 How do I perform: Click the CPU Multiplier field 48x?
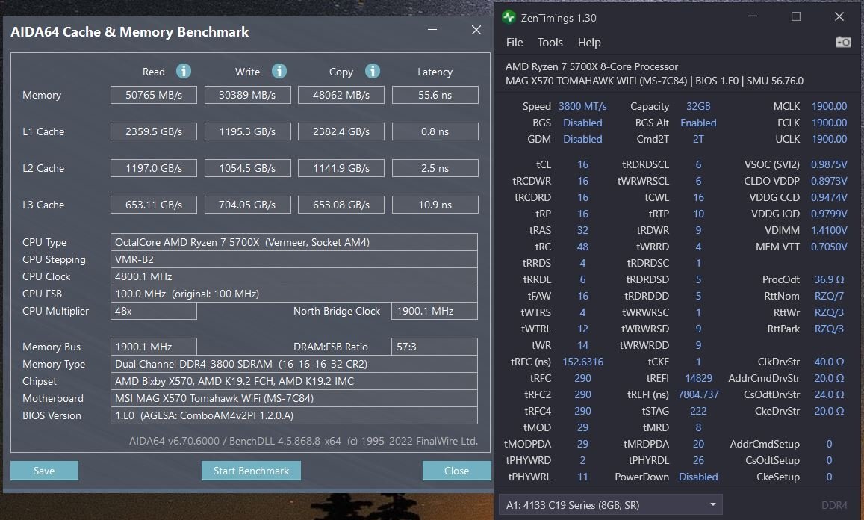coord(154,311)
